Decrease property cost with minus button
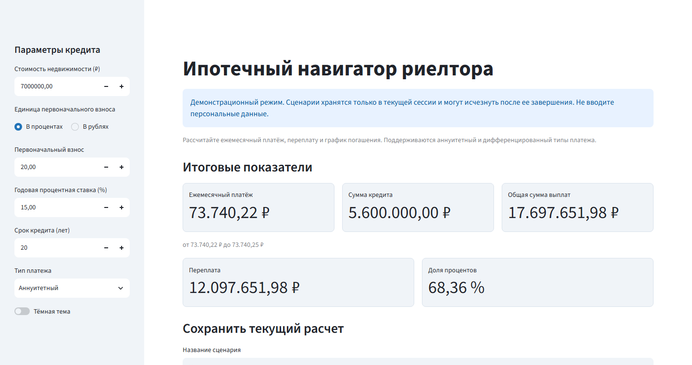 point(106,86)
